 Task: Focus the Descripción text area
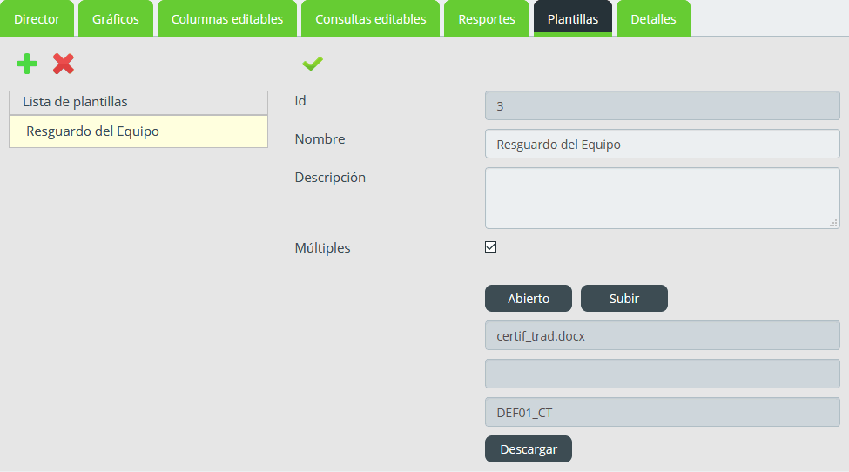pos(663,198)
